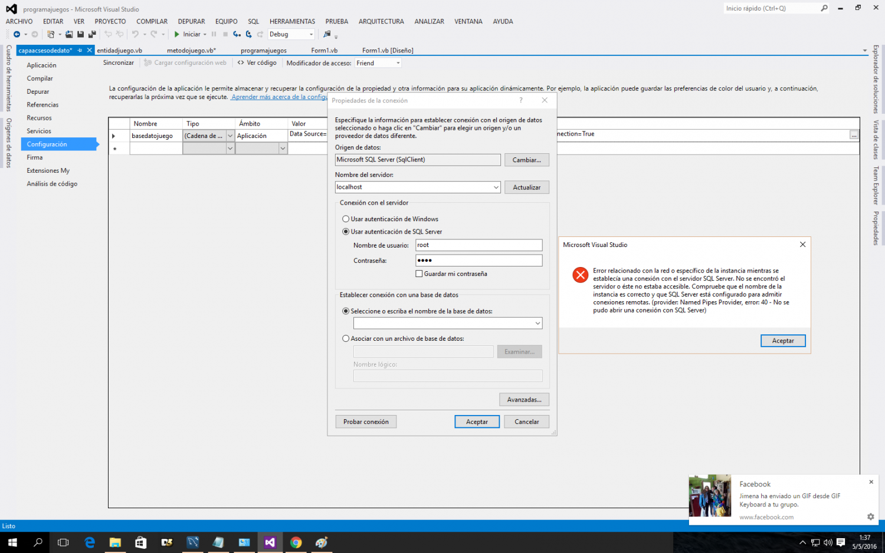Select 'Seleccione o escriba el nombre' radio button
Viewport: 885px width, 553px height.
pos(346,311)
